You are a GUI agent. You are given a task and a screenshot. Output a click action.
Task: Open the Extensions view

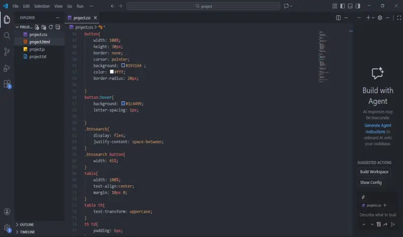point(7,84)
